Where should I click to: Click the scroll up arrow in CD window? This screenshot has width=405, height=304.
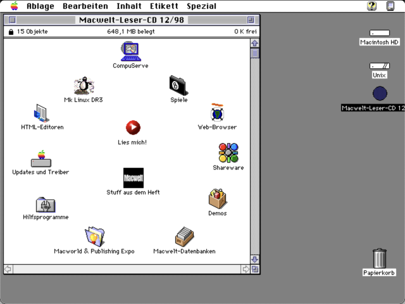254,43
